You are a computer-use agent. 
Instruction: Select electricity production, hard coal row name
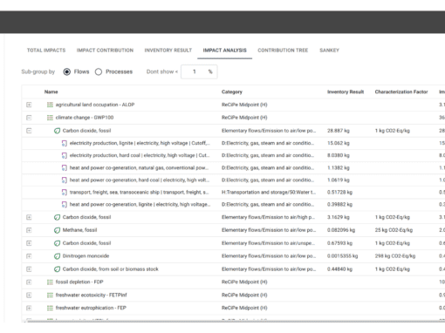(x=140, y=155)
